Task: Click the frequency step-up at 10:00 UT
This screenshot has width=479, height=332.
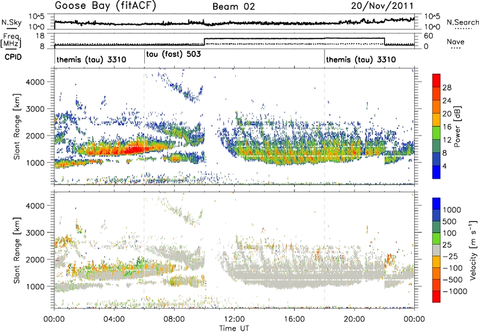Action: click(x=204, y=41)
